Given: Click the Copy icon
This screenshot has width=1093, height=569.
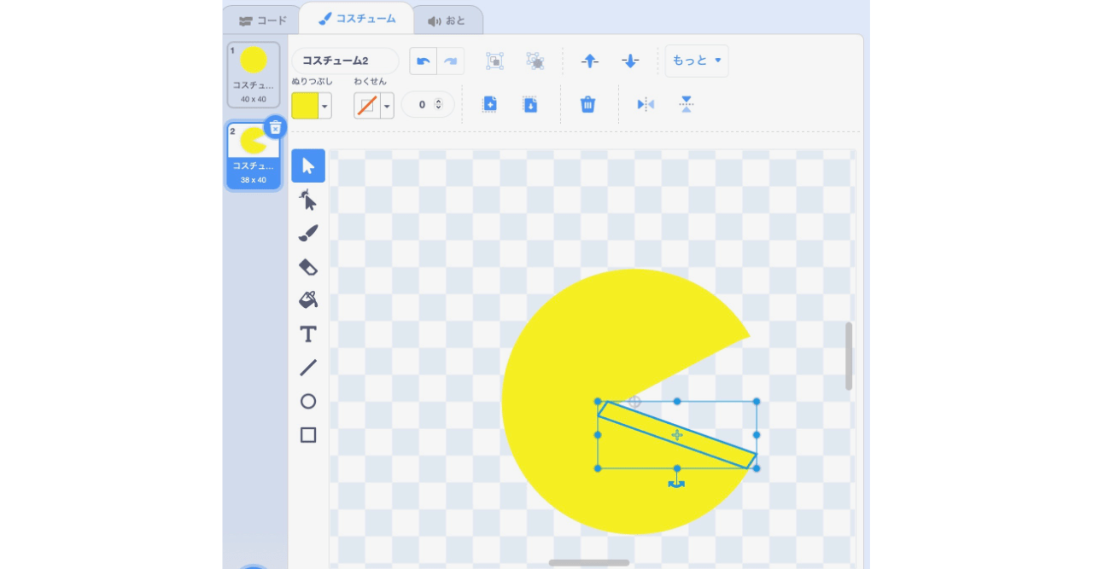Looking at the screenshot, I should point(489,105).
